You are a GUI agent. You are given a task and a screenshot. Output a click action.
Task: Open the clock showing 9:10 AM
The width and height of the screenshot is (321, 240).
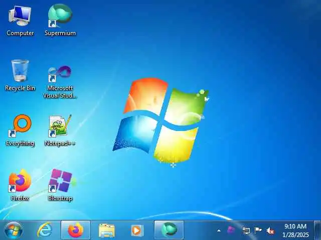pyautogui.click(x=295, y=226)
